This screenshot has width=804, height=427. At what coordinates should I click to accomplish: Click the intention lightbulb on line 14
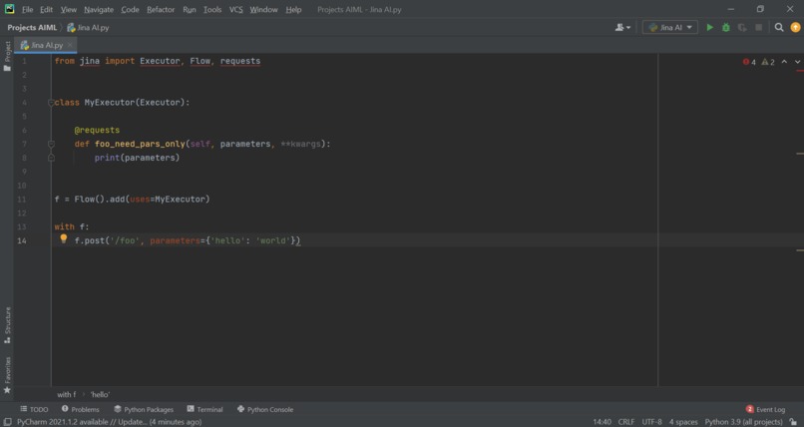pos(64,238)
